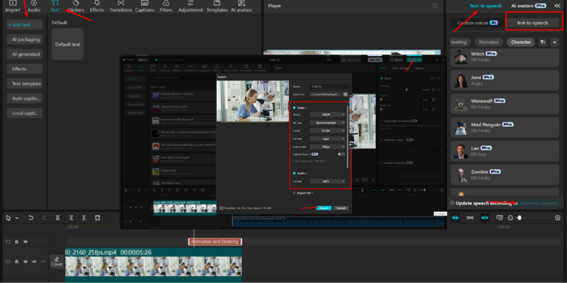Switch to the Text-to-speech sub-tab
The width and height of the screenshot is (567, 283).
coord(532,23)
